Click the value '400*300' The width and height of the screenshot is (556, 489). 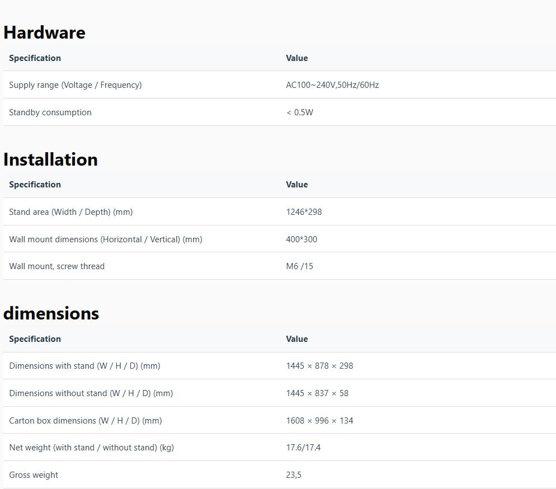pos(301,239)
